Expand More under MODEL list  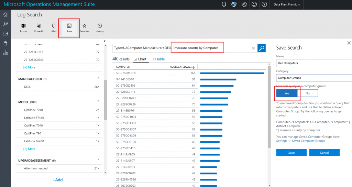(x=29, y=149)
